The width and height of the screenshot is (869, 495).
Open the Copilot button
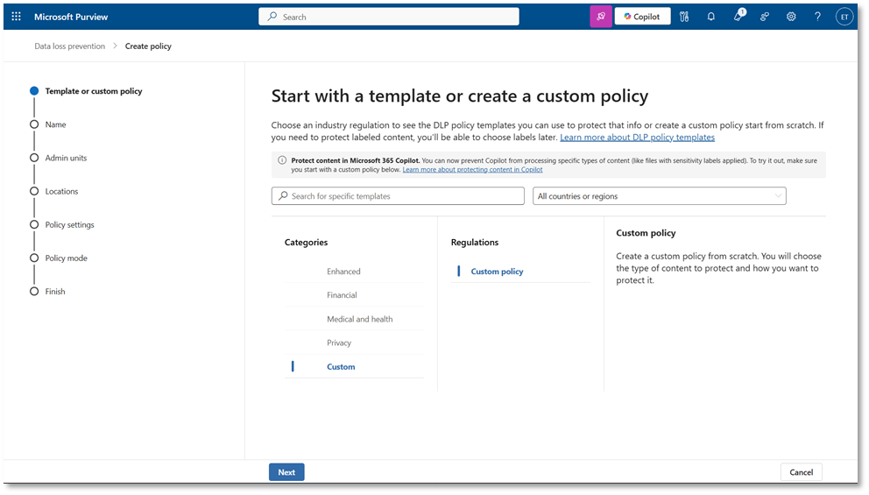click(642, 17)
